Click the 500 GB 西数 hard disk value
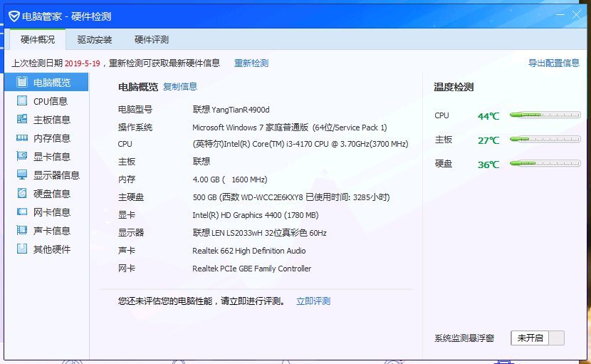 point(291,197)
